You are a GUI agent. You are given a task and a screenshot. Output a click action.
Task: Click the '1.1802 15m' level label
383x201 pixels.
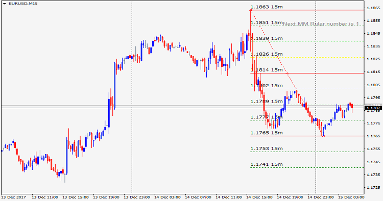[x=267, y=86]
